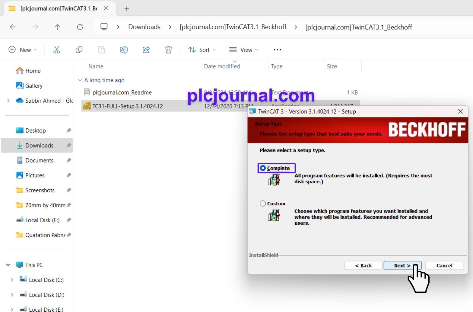Click pin icon next to Documents
Screen dimensions: 473x312
click(x=69, y=160)
